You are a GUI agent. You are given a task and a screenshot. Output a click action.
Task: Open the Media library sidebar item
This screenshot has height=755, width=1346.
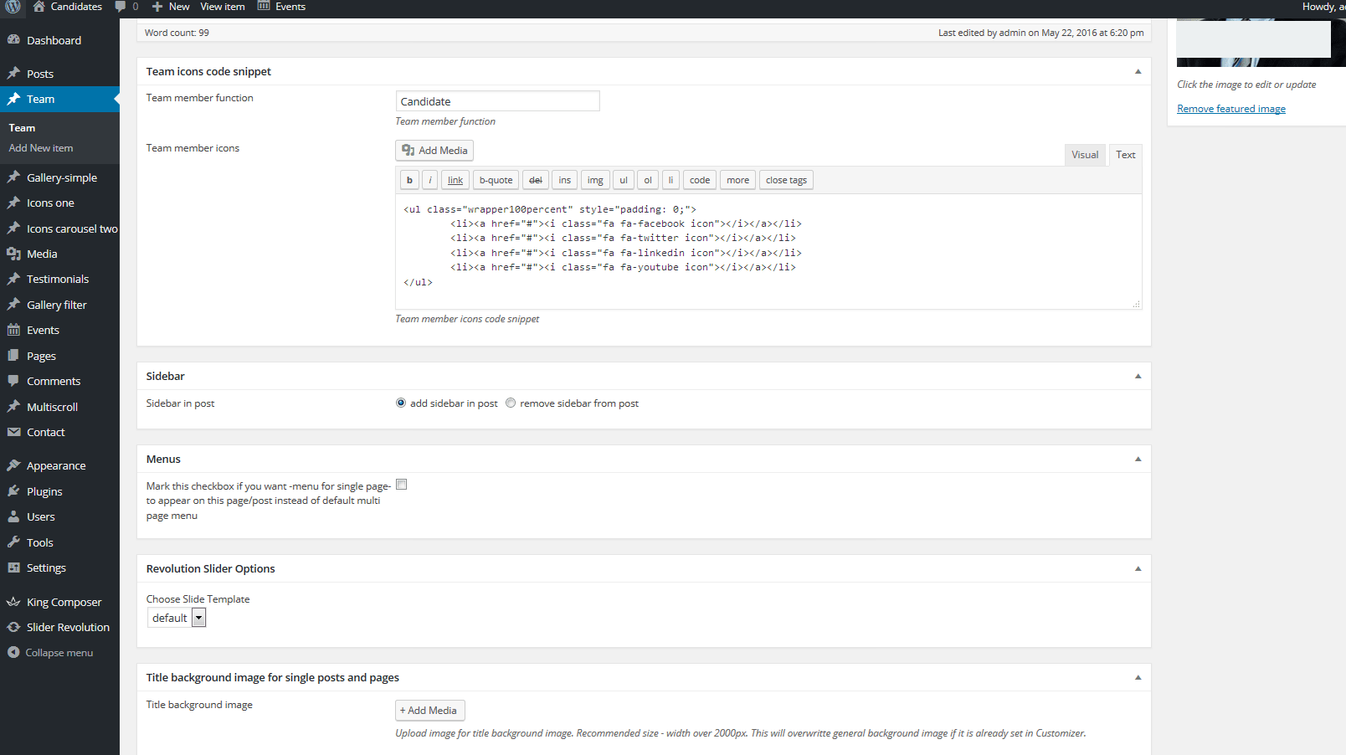[x=42, y=254]
